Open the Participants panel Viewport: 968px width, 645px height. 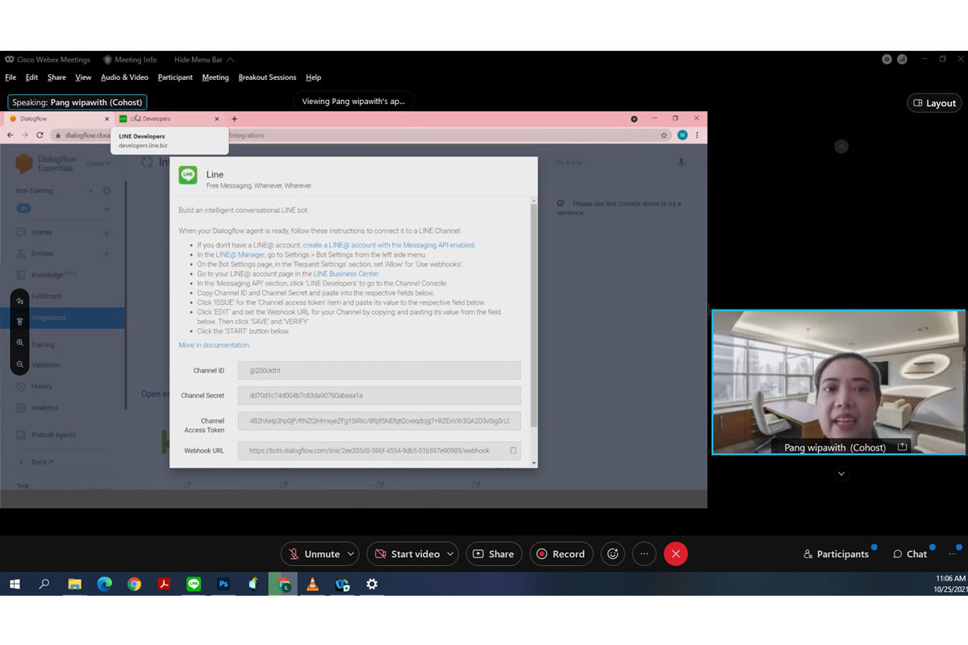point(836,554)
